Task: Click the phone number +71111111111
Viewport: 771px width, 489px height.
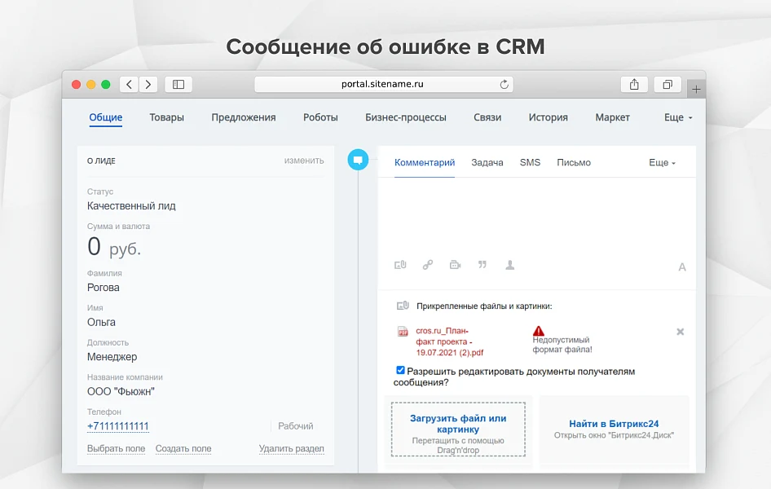Action: (118, 426)
